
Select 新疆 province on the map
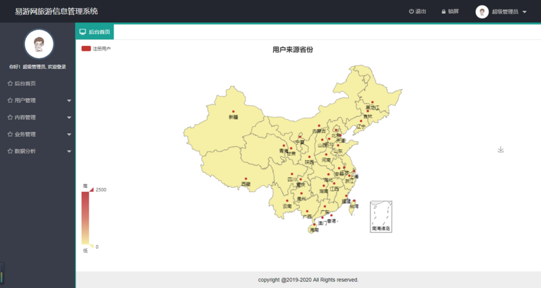point(225,121)
